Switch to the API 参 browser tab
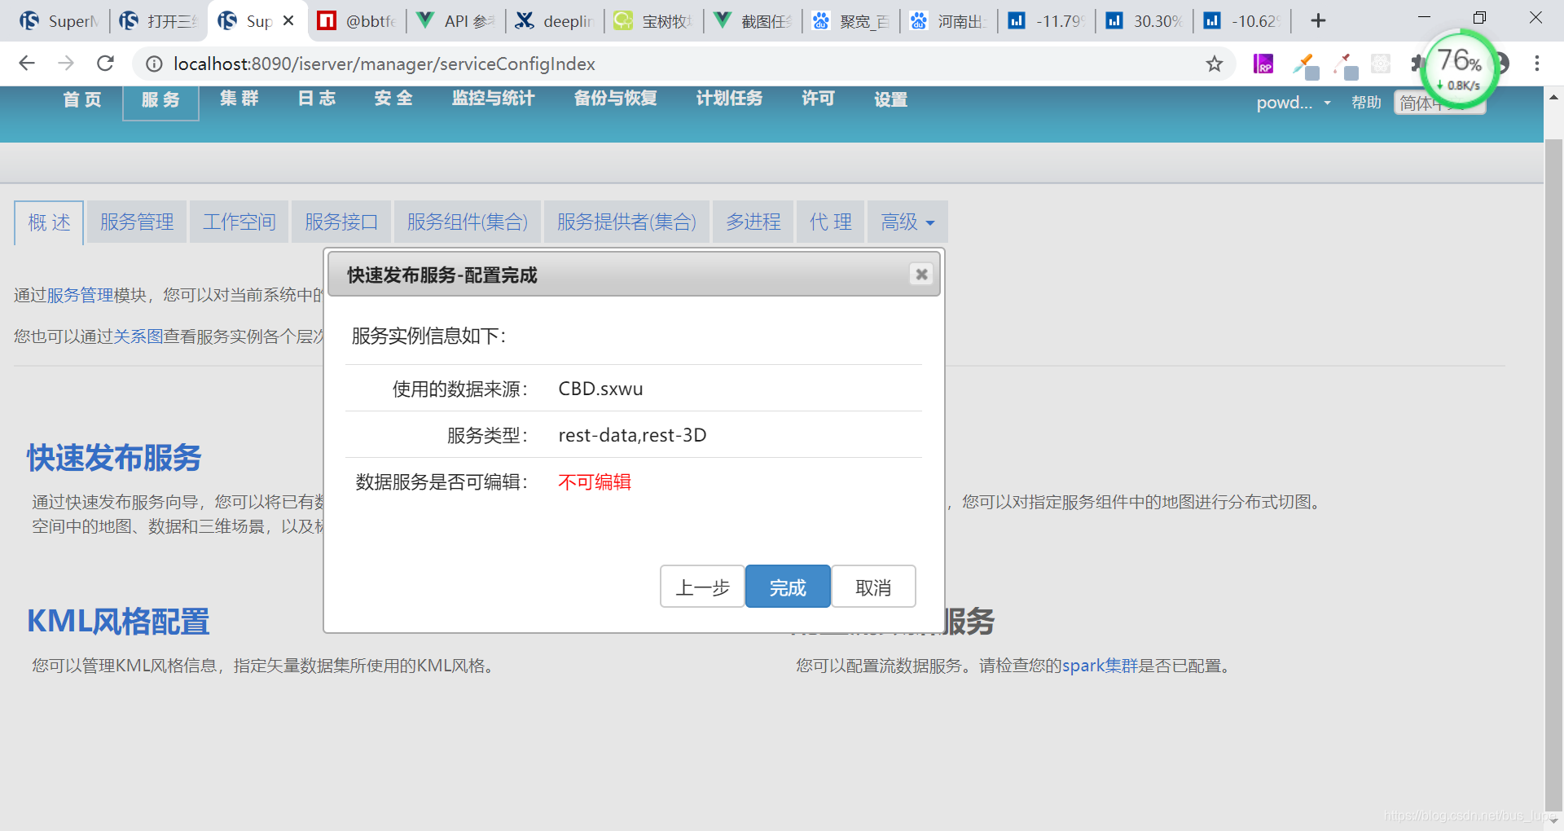The width and height of the screenshot is (1564, 831). point(455,21)
